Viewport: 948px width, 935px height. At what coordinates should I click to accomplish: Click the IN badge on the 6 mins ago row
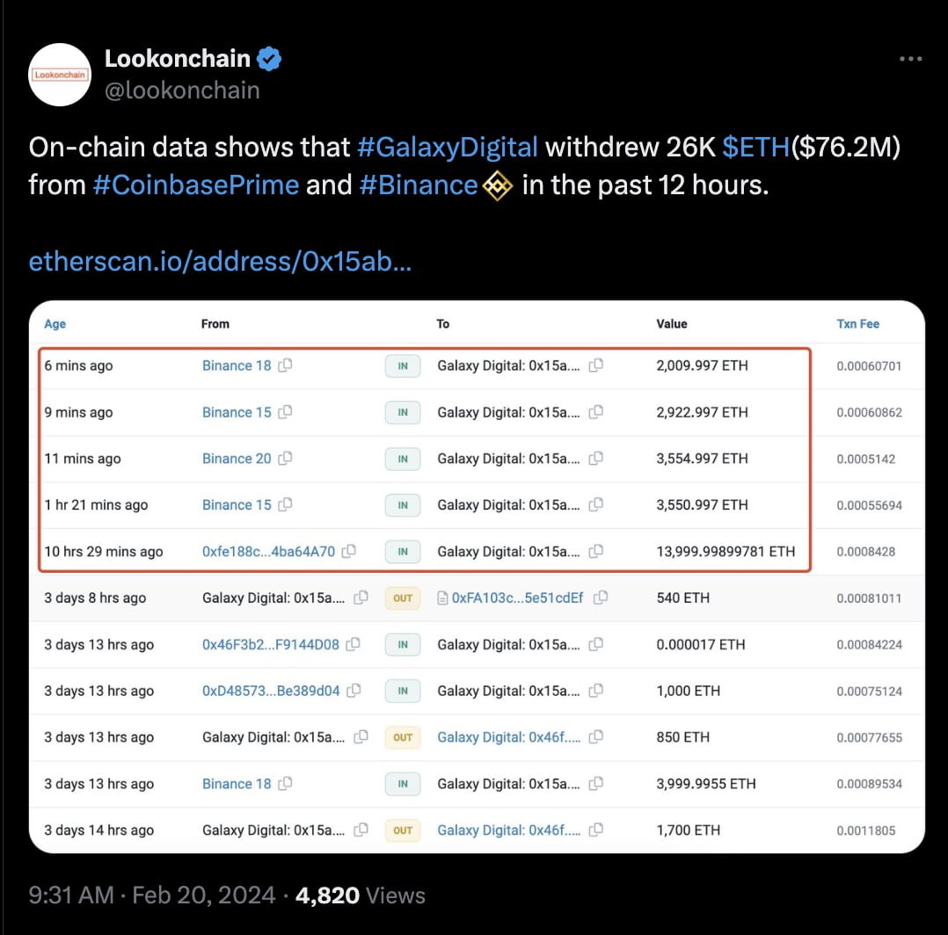pyautogui.click(x=403, y=366)
